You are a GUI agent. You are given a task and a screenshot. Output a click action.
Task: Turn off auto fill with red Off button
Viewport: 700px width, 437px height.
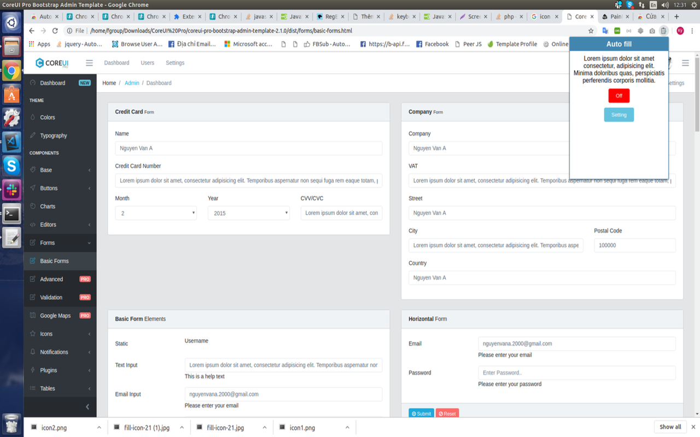[x=619, y=96]
